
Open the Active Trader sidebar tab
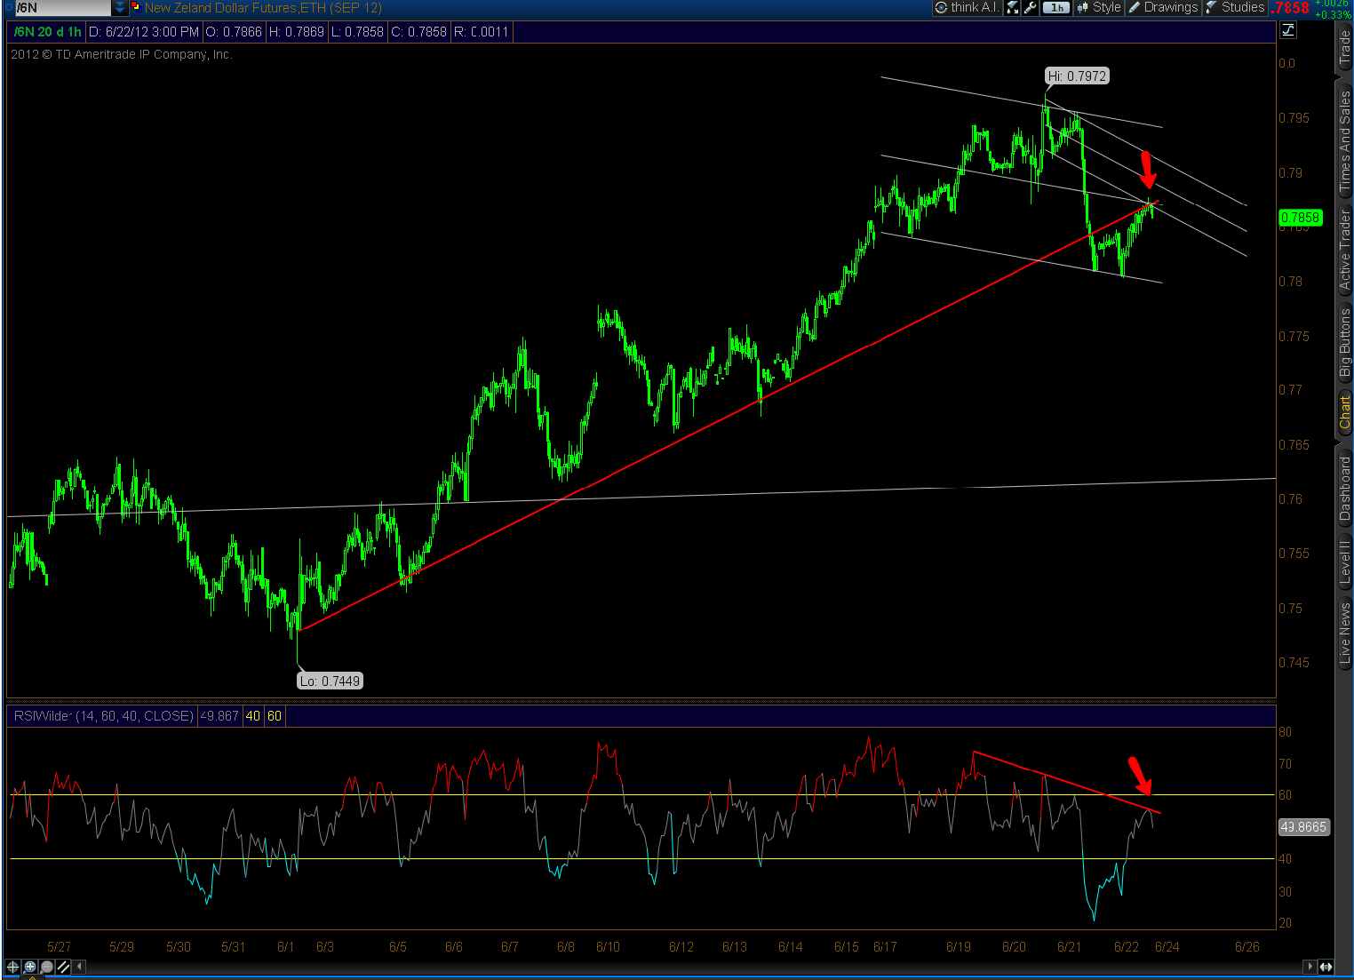click(x=1345, y=251)
